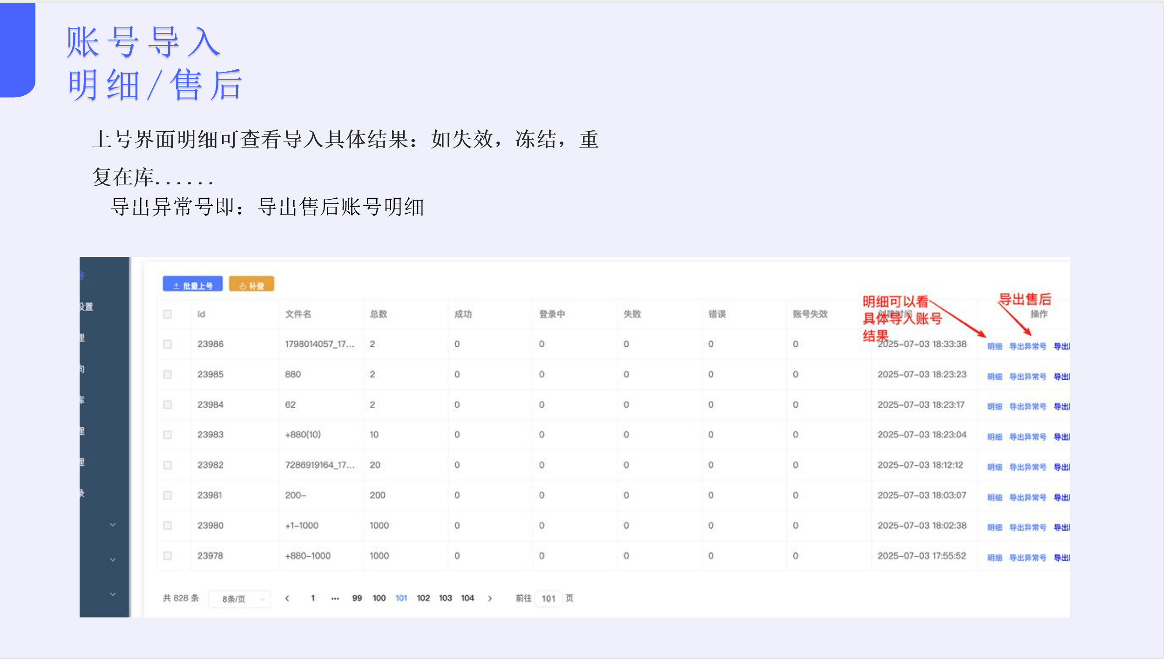
Task: Select page 1 in the pagination bar
Action: click(x=312, y=598)
